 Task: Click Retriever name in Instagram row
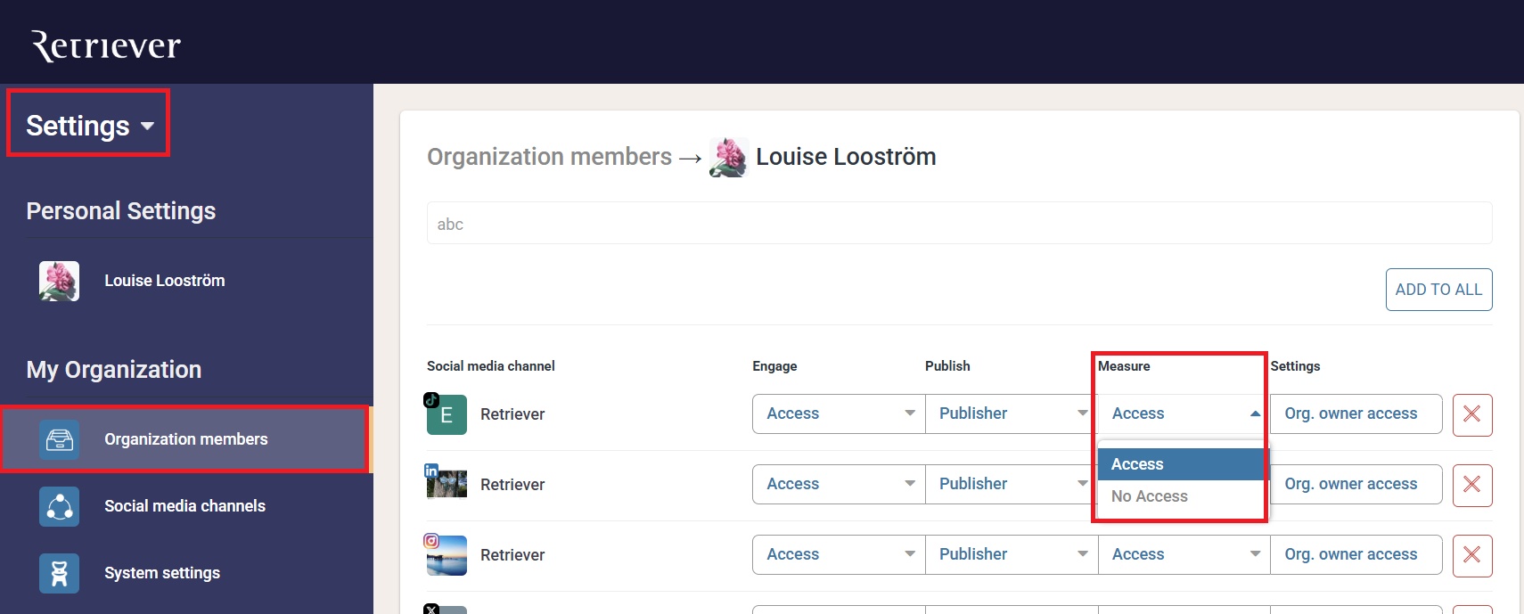pyautogui.click(x=512, y=555)
